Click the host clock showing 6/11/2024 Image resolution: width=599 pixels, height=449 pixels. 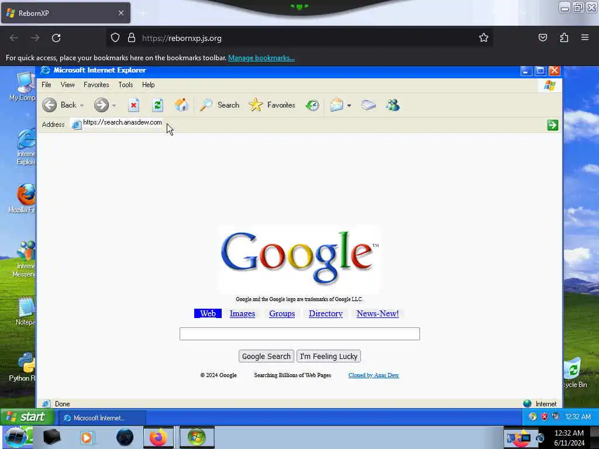pyautogui.click(x=569, y=438)
